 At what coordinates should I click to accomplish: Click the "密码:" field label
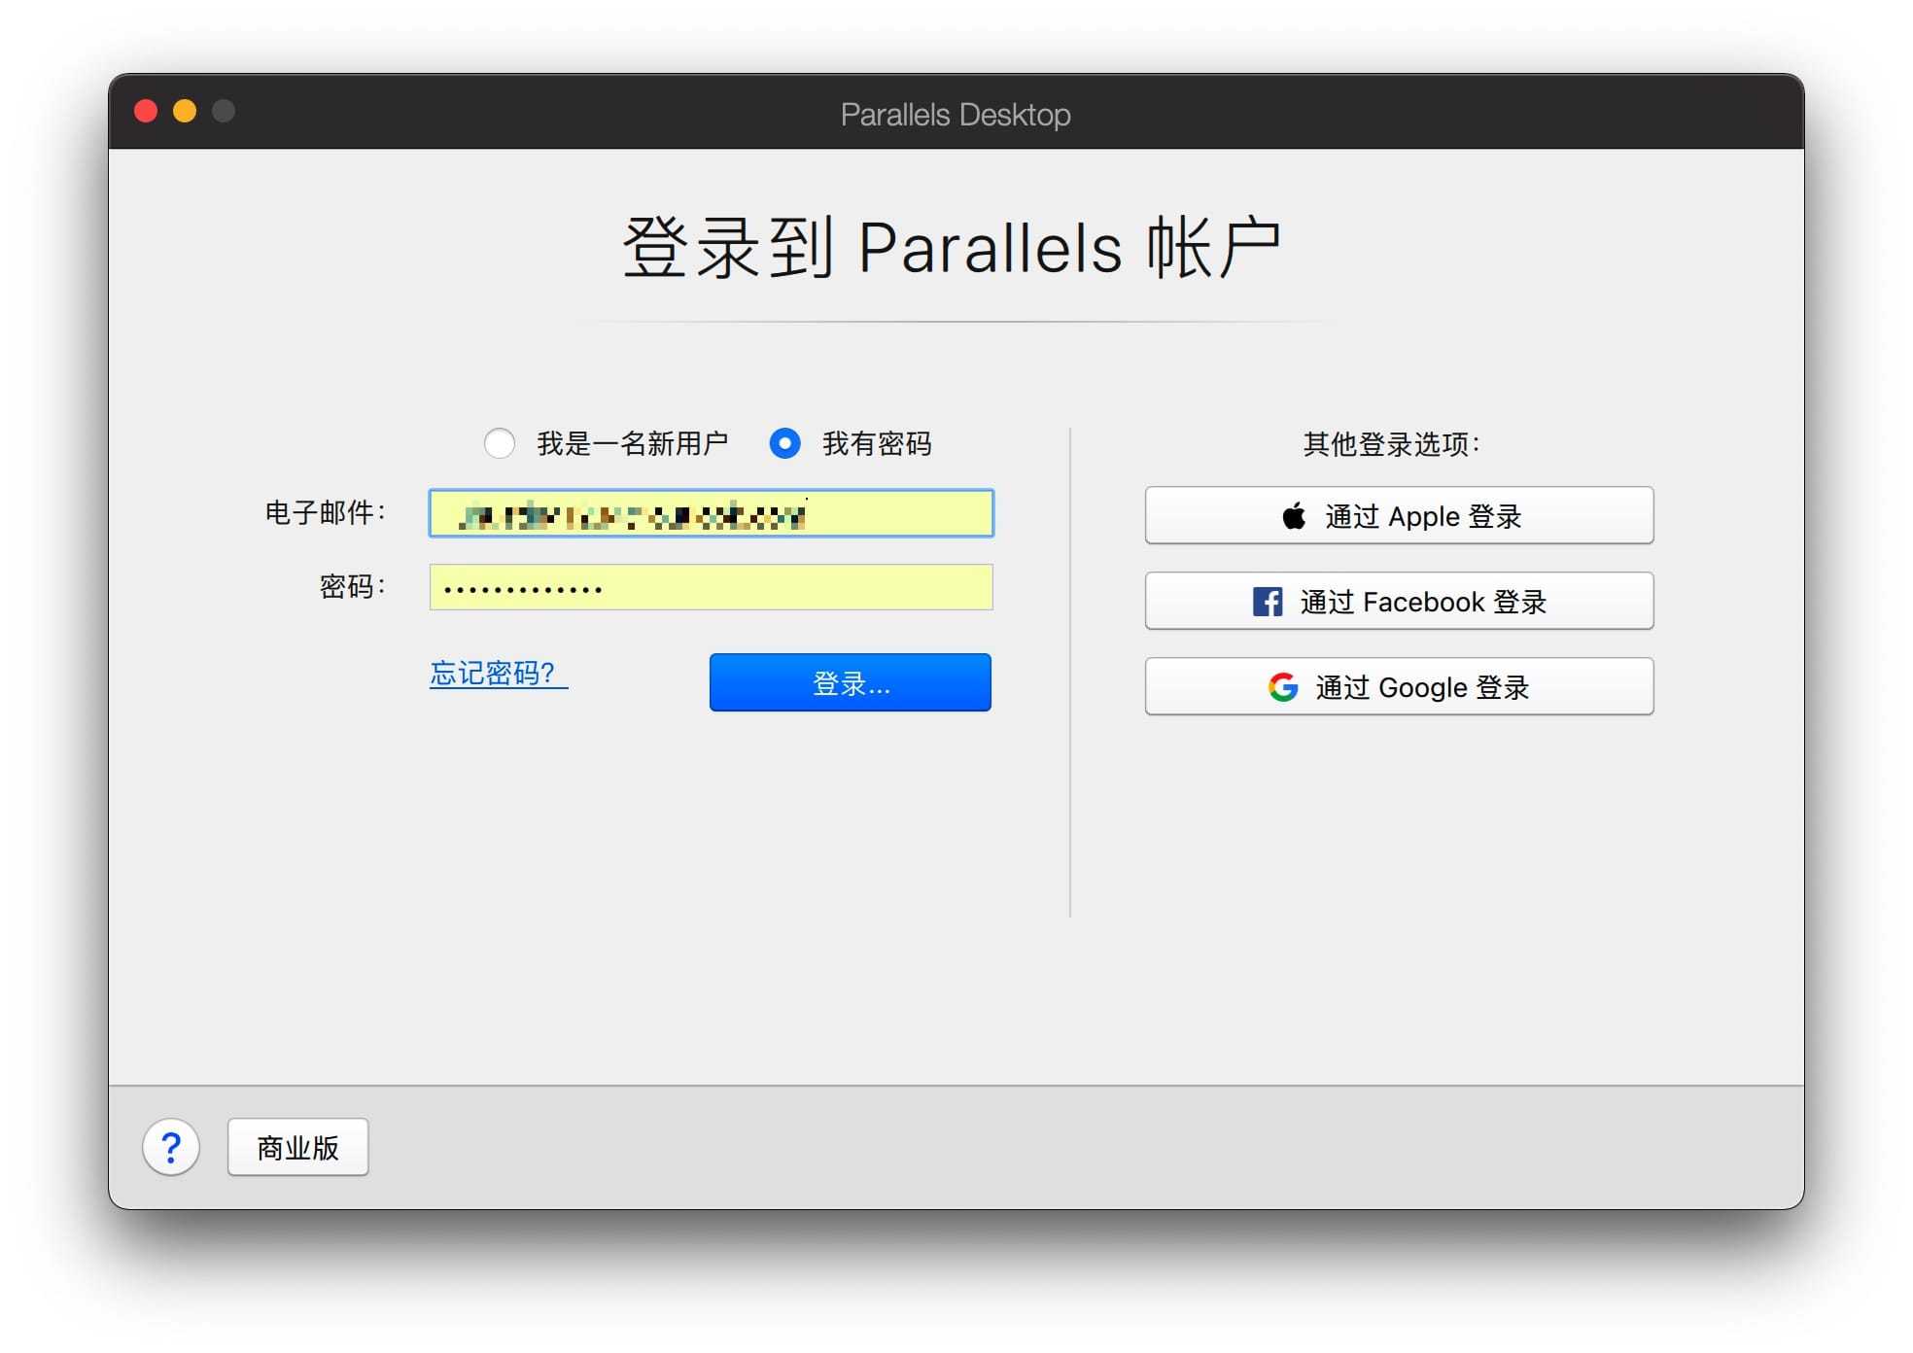point(353,586)
